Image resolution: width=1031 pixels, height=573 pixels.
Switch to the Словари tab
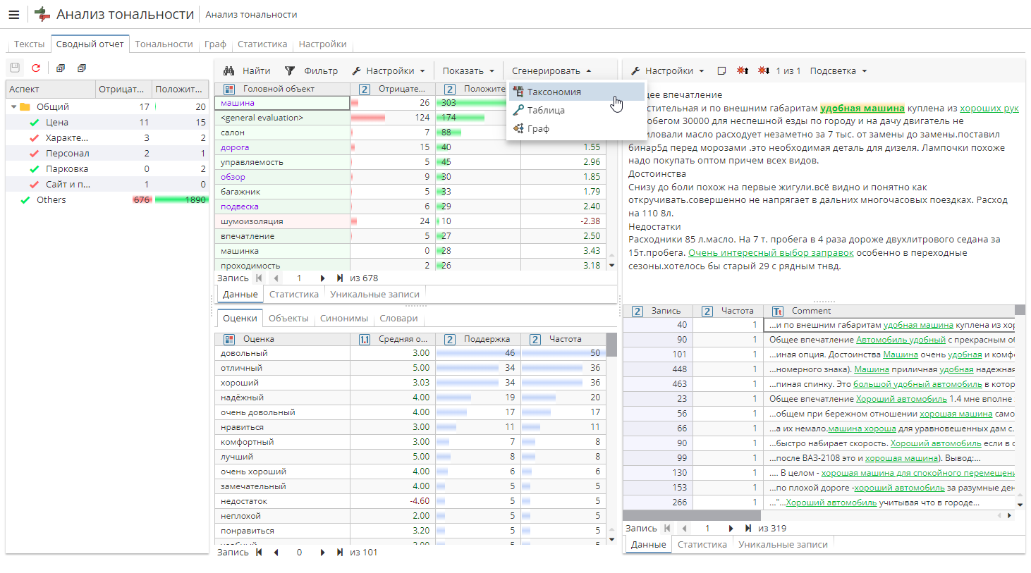(398, 319)
